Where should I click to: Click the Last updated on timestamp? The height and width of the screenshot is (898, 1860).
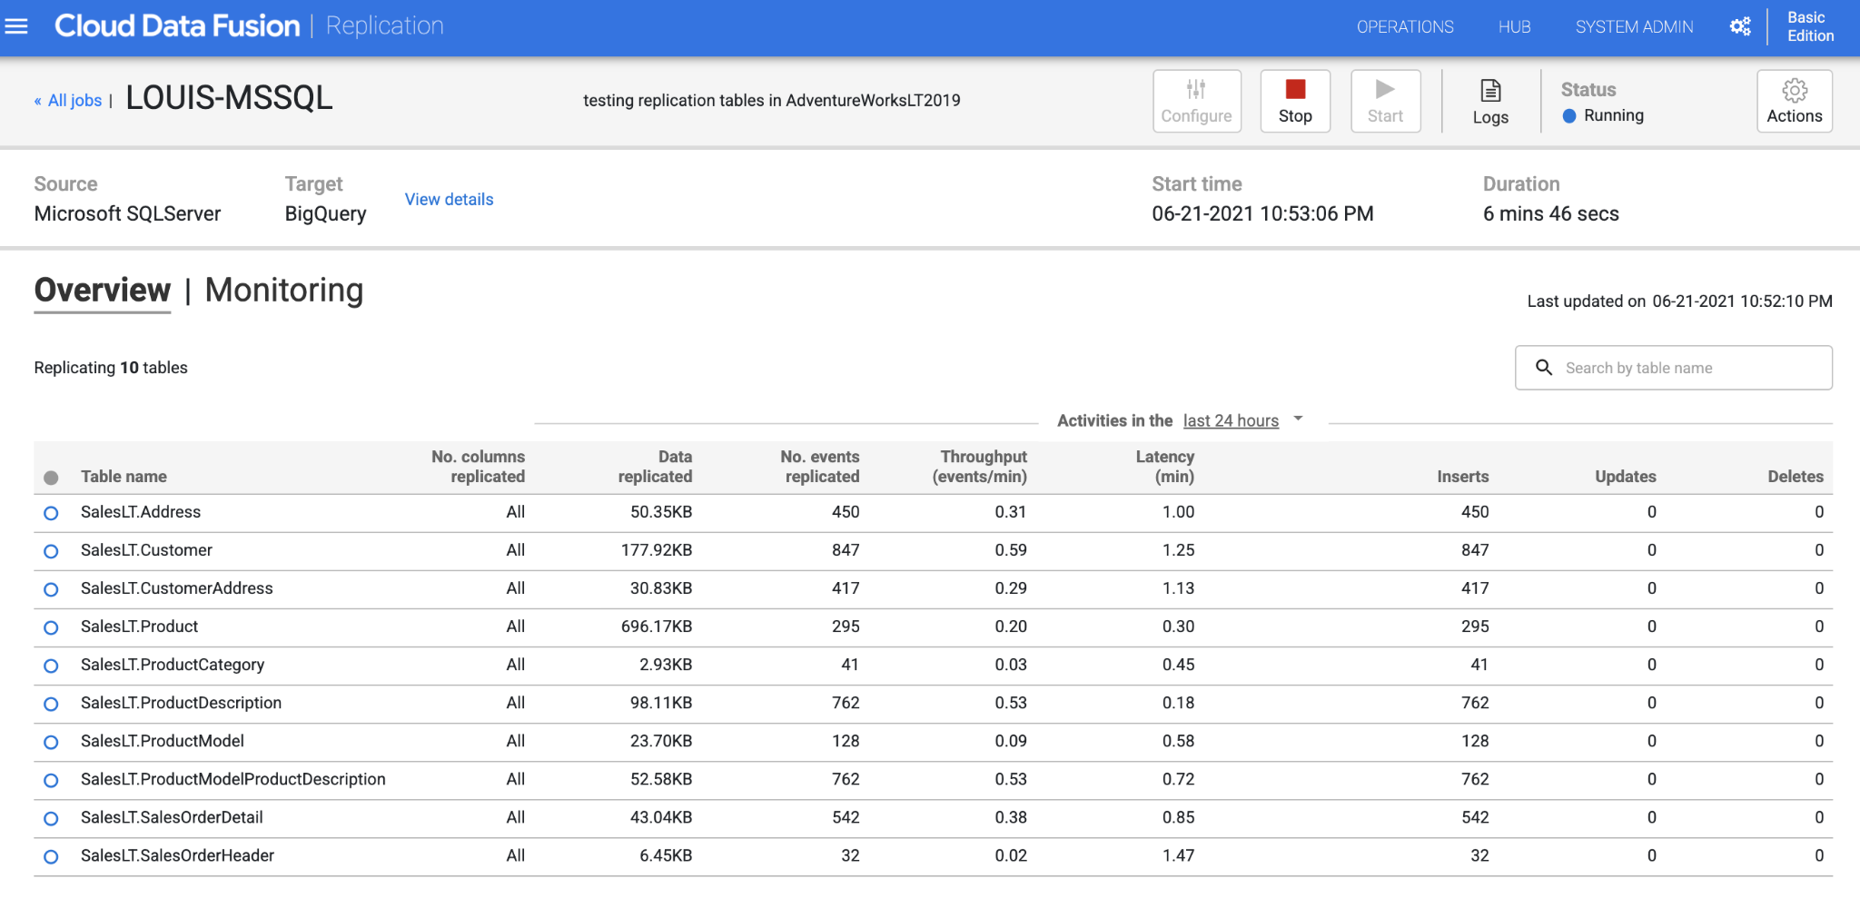click(x=1679, y=301)
